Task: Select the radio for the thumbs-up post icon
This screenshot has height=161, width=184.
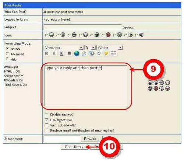Action: (125, 35)
